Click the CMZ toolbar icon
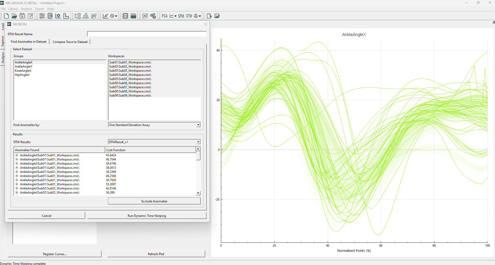Image resolution: width=495 pixels, height=265 pixels. [x=145, y=16]
